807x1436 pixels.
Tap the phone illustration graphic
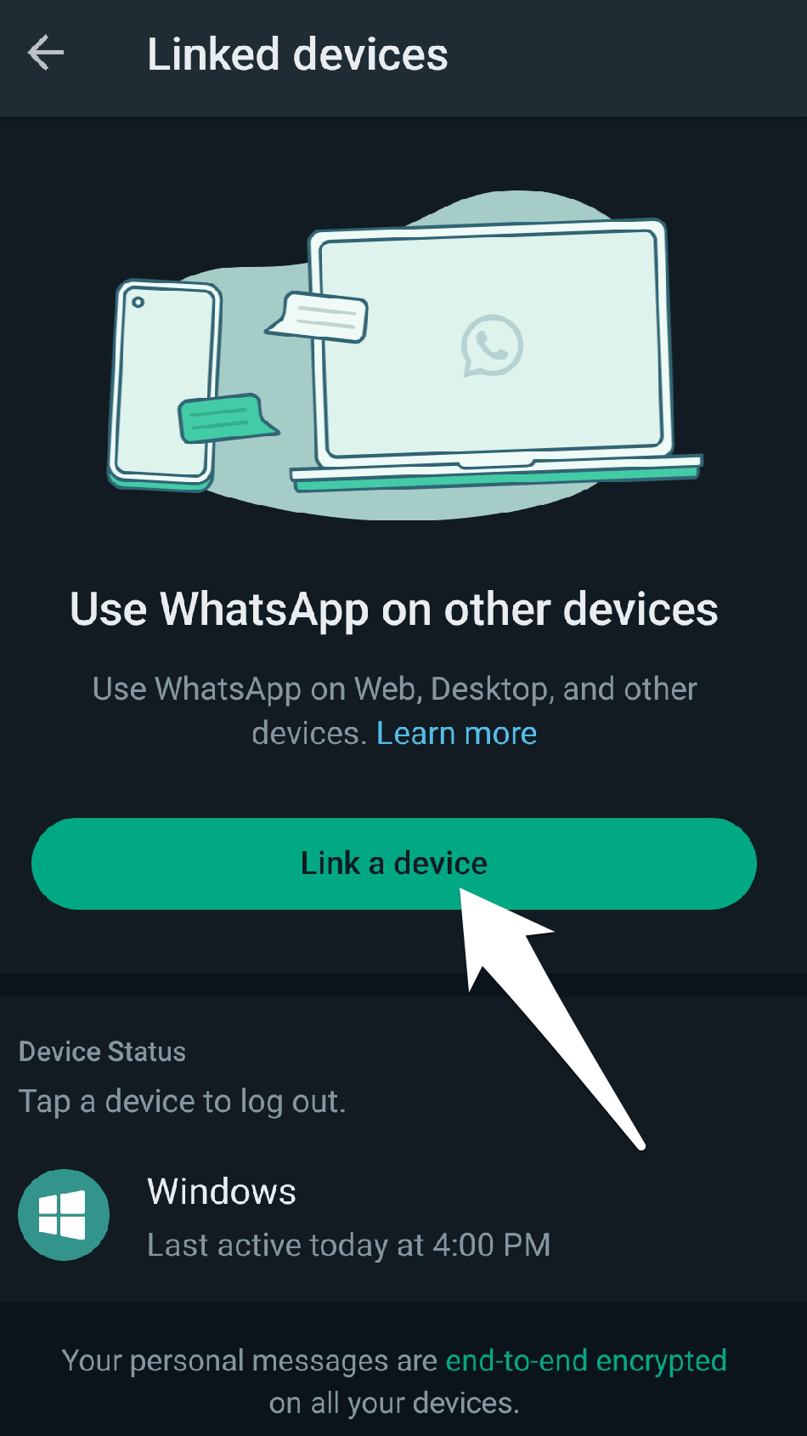click(165, 386)
